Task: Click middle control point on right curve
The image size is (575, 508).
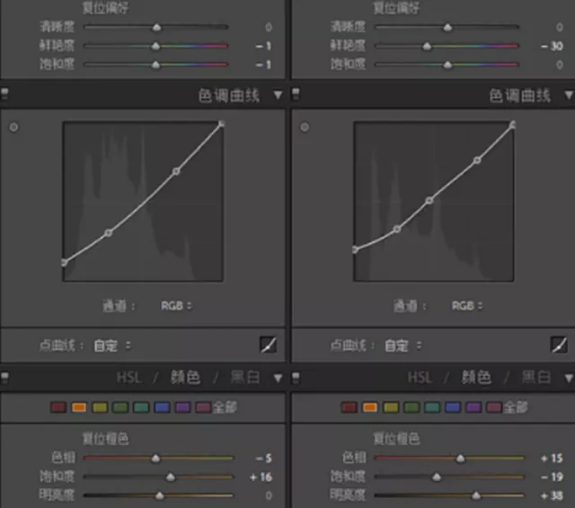Action: [429, 200]
